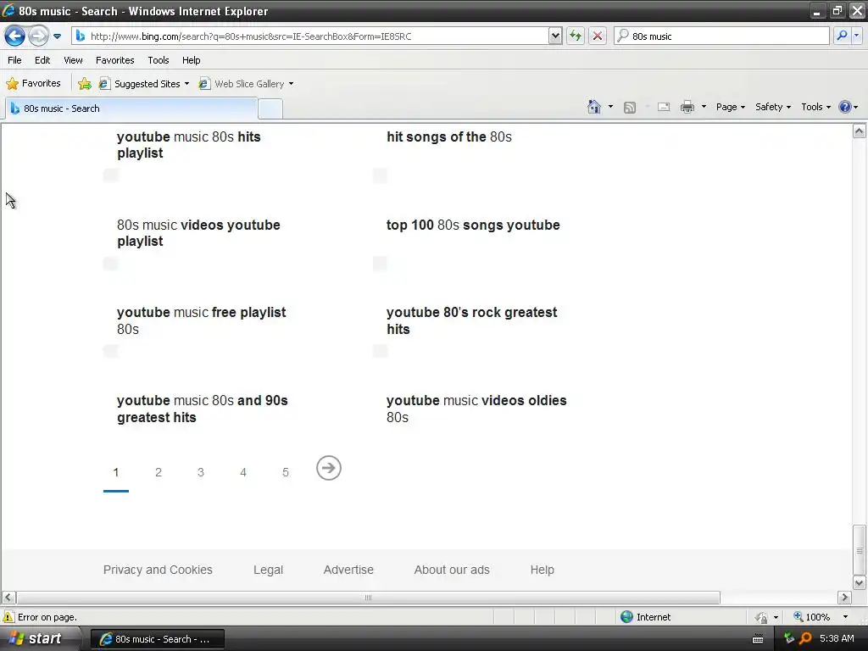Click the Read Mail icon
Screen dimensions: 868x651
pyautogui.click(x=664, y=107)
